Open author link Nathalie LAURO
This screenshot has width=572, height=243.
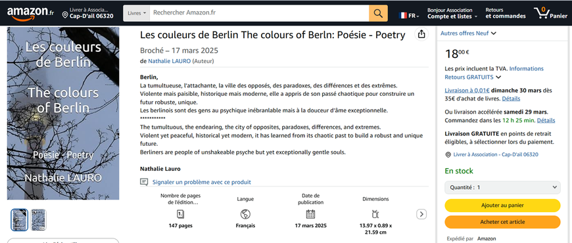[169, 61]
